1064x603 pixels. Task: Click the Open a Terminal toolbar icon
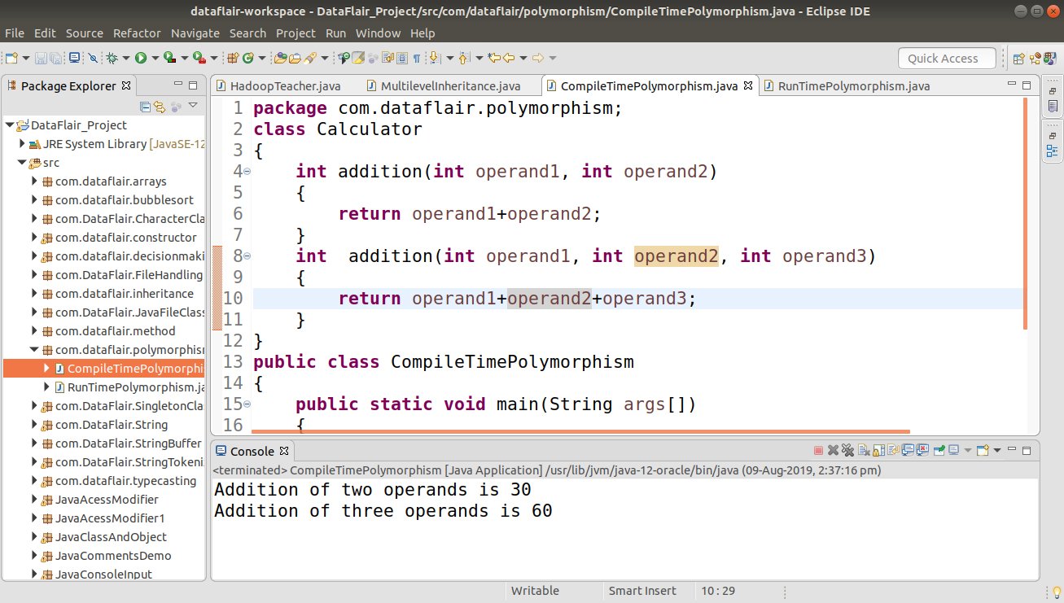74,58
